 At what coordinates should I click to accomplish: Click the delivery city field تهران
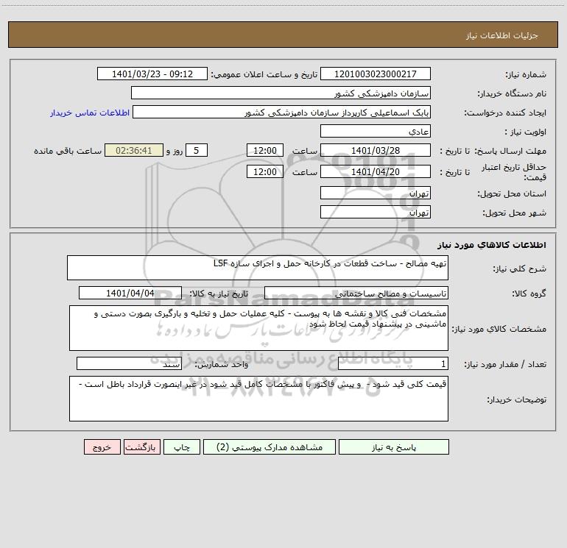coord(376,212)
